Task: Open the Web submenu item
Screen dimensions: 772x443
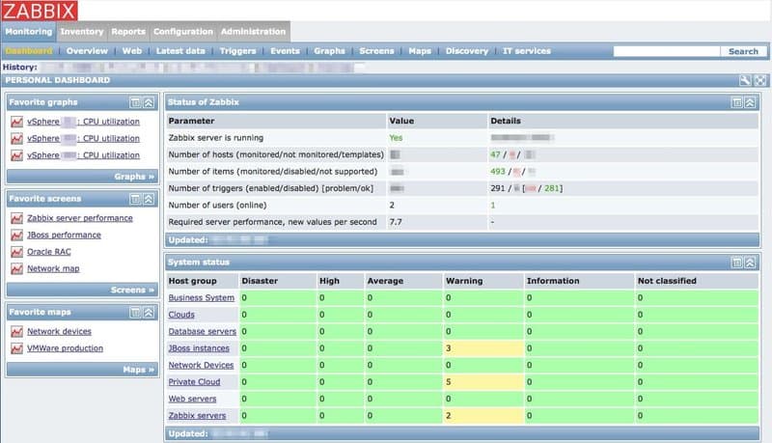Action: click(x=132, y=51)
